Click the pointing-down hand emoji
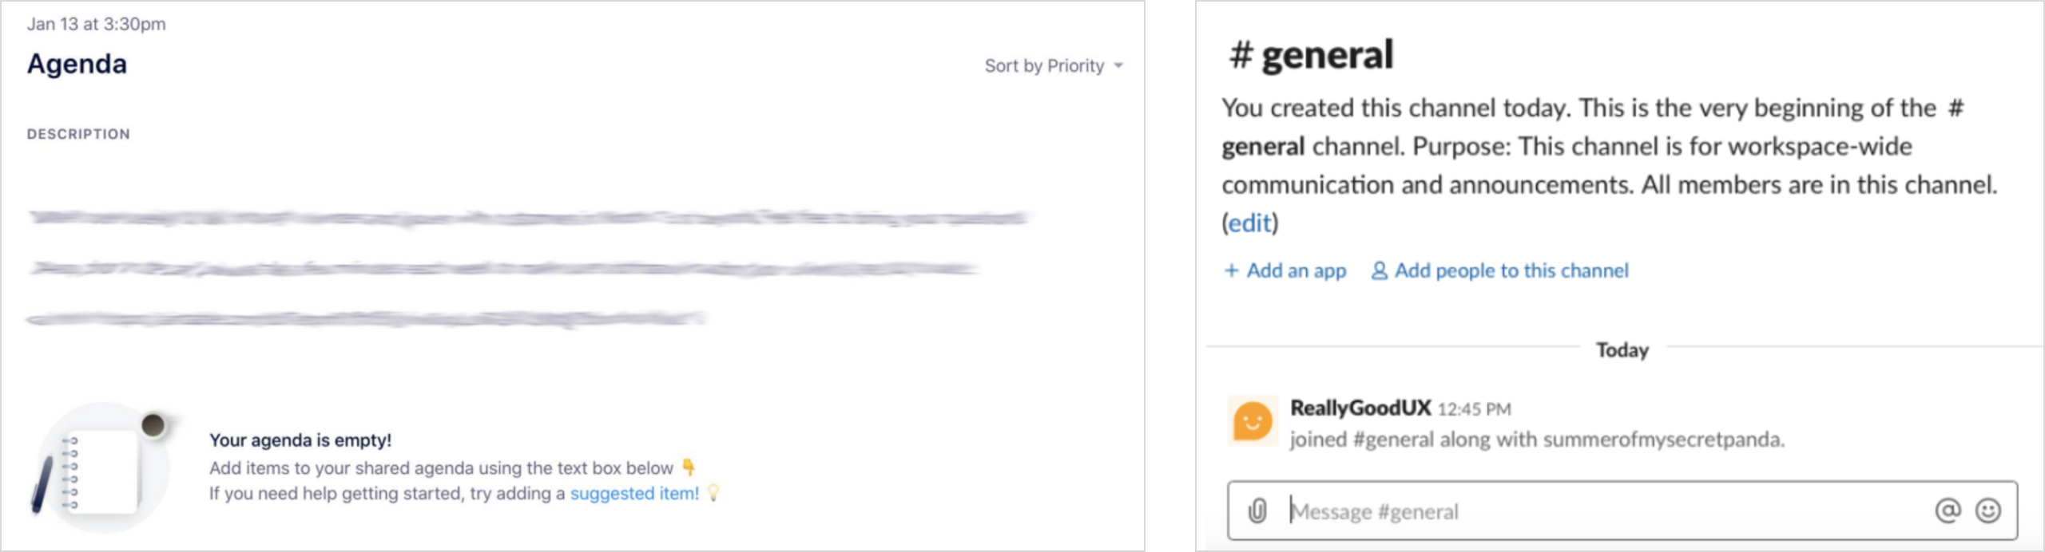This screenshot has height=552, width=2045. click(x=689, y=467)
